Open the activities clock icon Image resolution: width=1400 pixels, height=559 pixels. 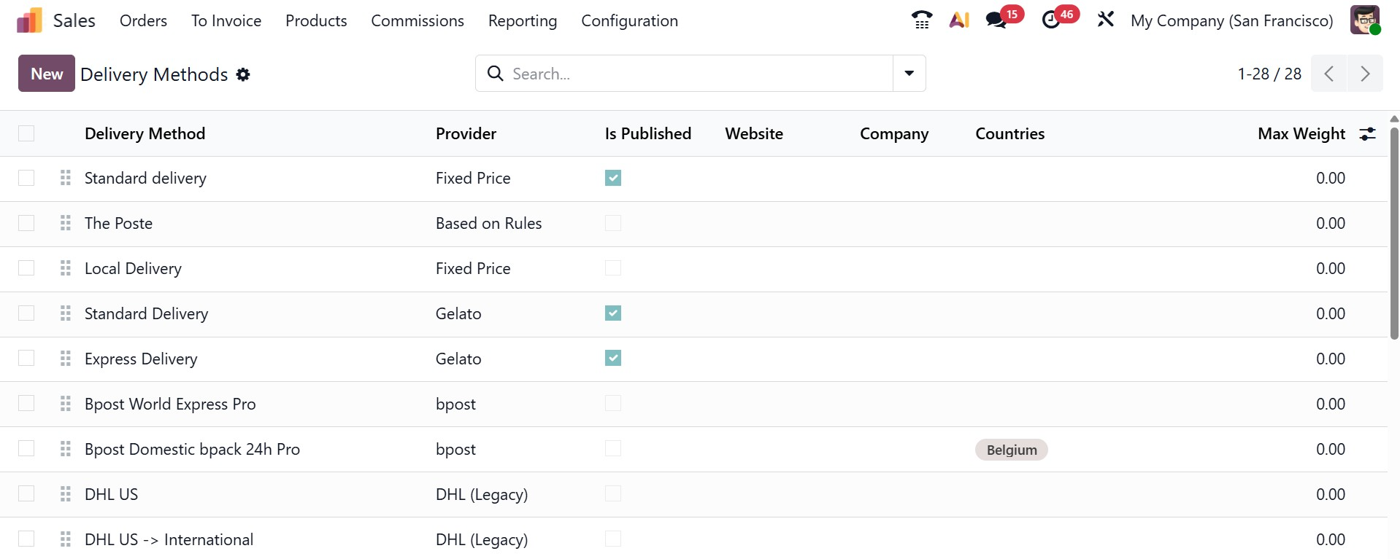(x=1051, y=20)
